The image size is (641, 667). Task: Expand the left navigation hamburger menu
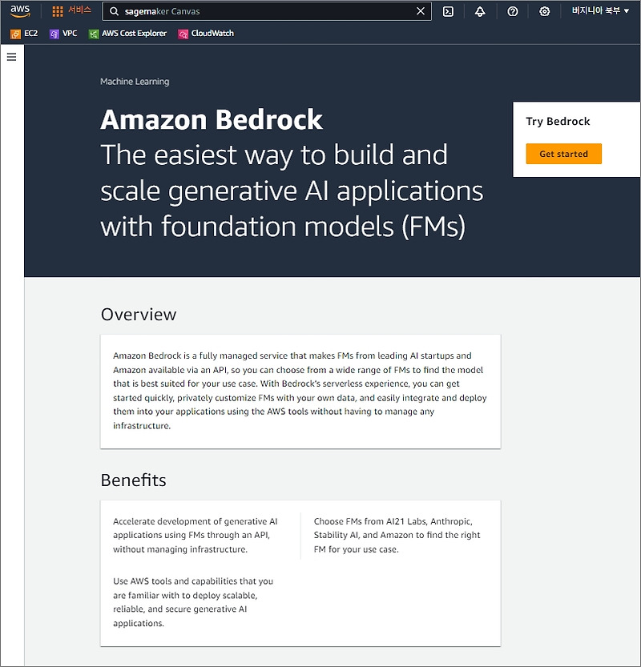pyautogui.click(x=10, y=56)
